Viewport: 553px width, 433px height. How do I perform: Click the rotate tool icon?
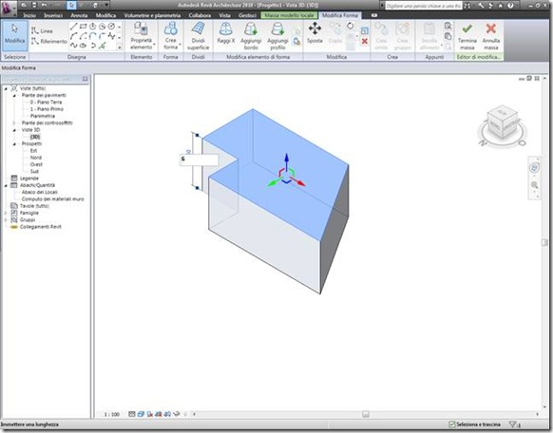point(351,26)
